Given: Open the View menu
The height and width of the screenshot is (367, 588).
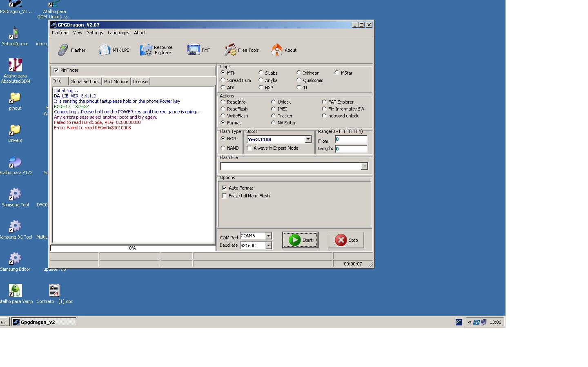Looking at the screenshot, I should pos(78,33).
